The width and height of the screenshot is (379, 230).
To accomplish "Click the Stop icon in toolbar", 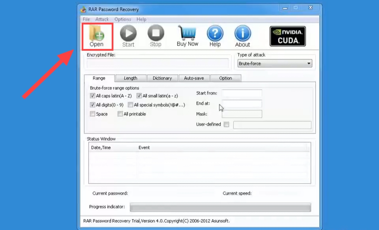I will 156,33.
